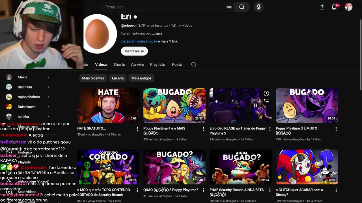
Task: Select Mais antigos filter chip
Action: click(141, 78)
